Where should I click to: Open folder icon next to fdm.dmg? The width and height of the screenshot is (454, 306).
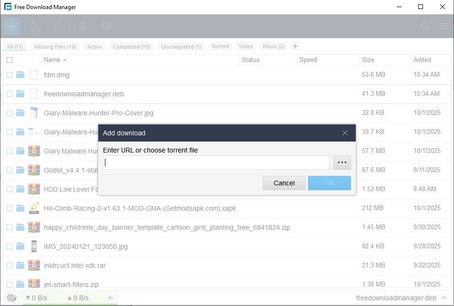tap(20, 75)
